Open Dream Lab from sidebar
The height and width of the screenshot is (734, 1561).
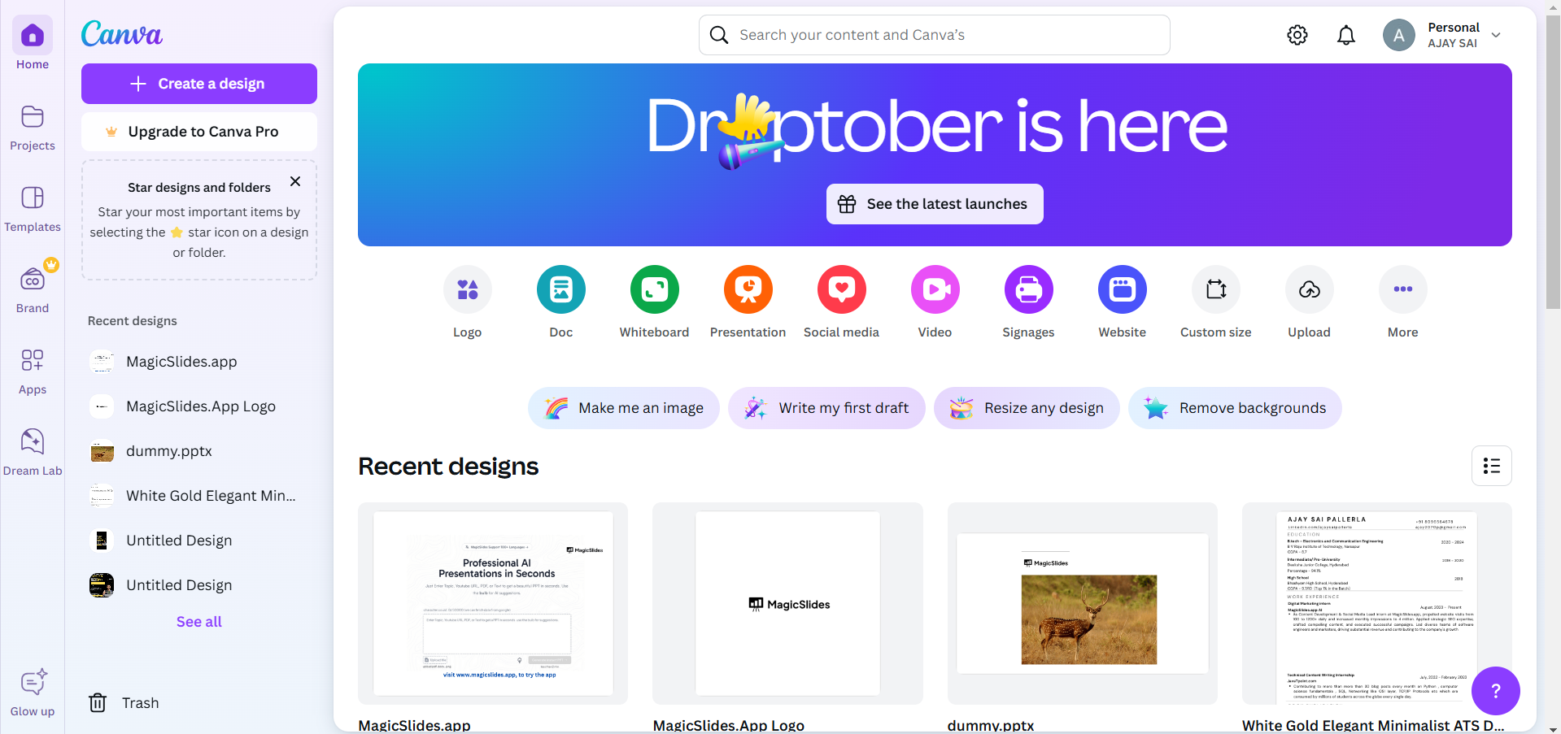pyautogui.click(x=33, y=452)
